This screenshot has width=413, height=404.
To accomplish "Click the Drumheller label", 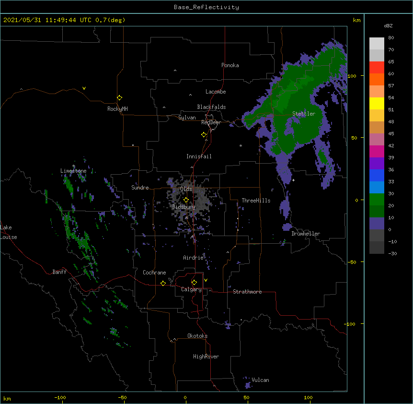I will coord(306,234).
